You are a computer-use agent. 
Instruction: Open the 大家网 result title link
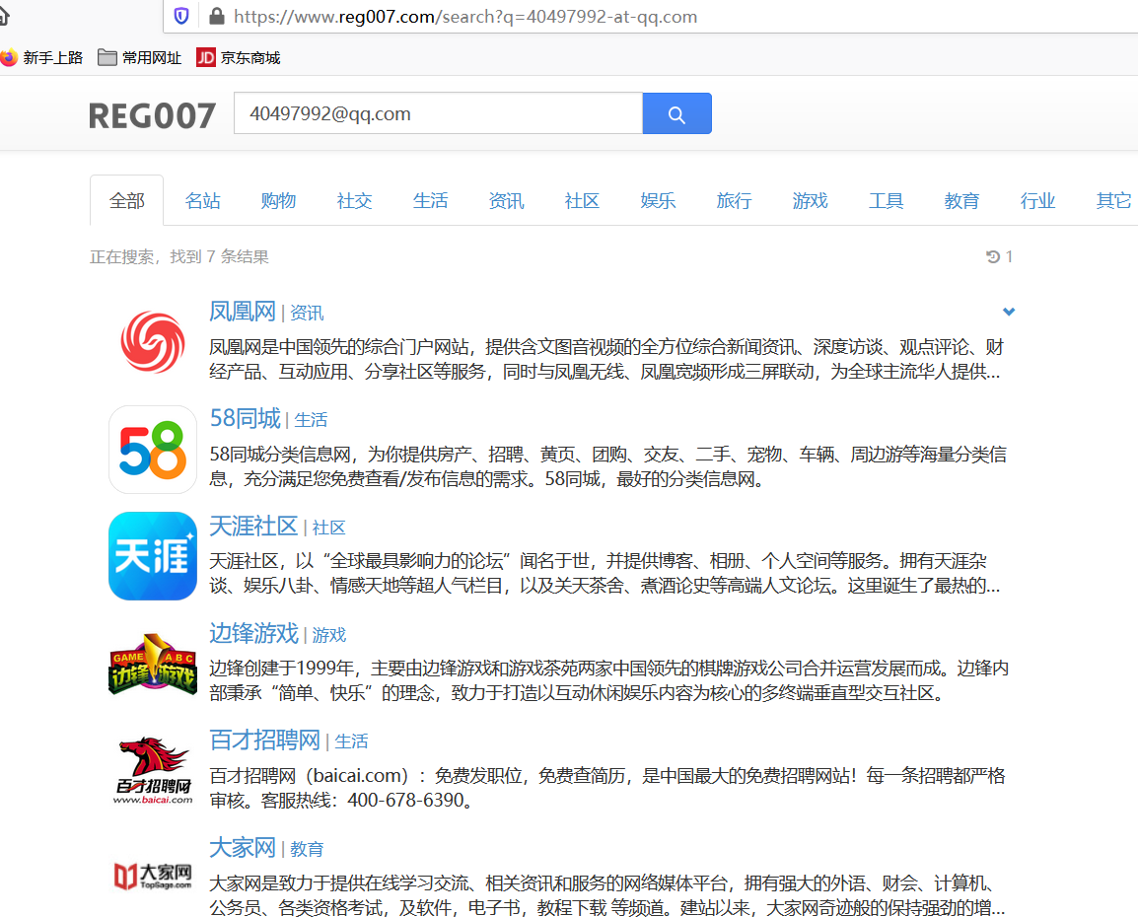(x=243, y=847)
